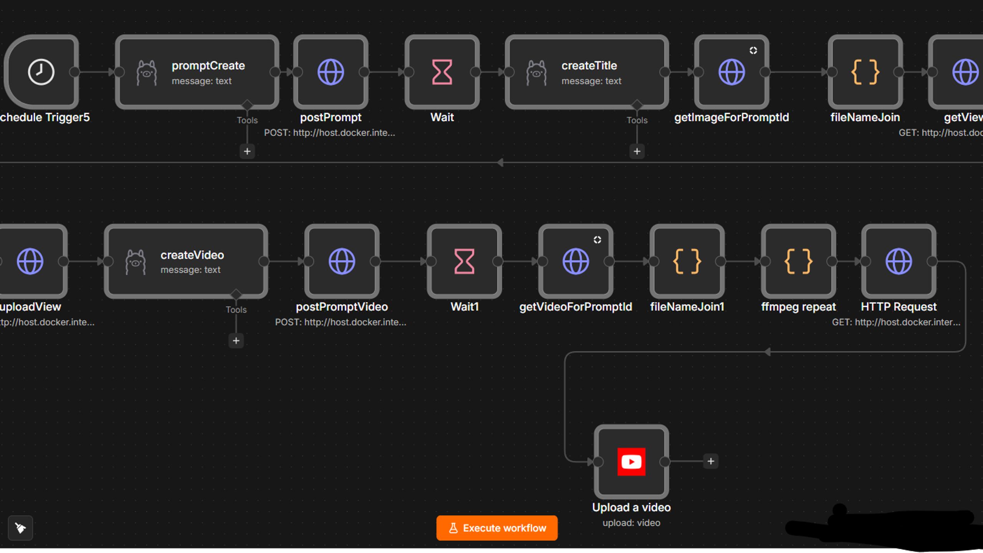Click the tidy-up broom icon button
Viewport: 983px width, 553px height.
pyautogui.click(x=20, y=528)
